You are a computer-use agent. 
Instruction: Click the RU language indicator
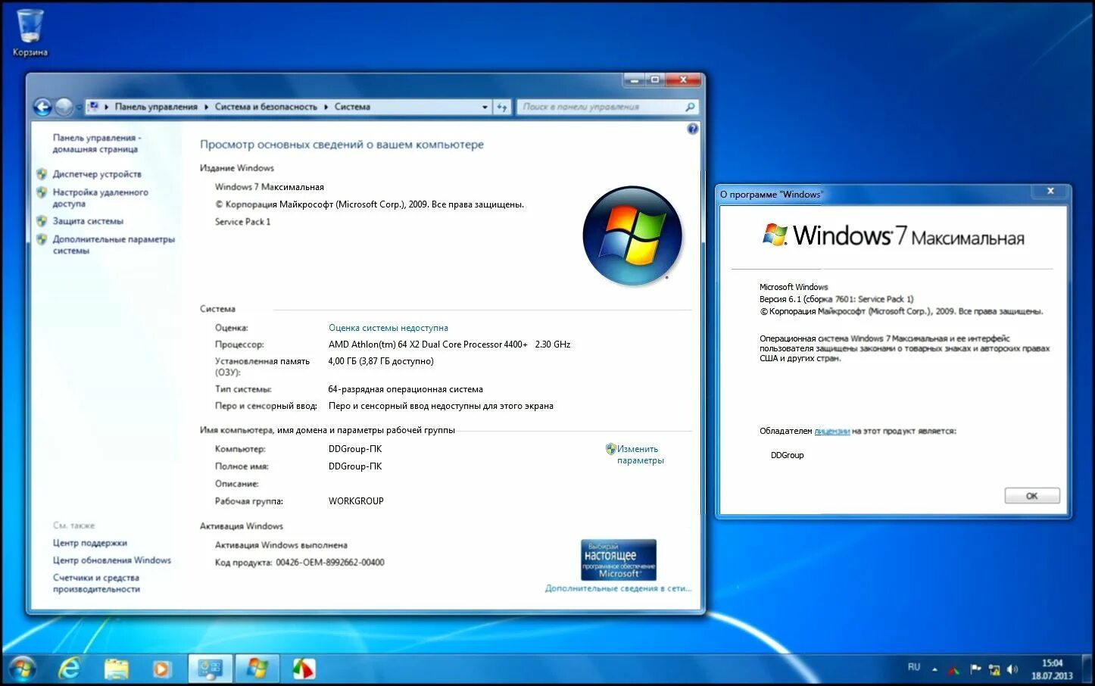pyautogui.click(x=914, y=667)
